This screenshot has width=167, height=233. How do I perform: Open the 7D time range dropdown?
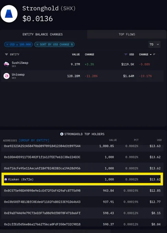pos(154,45)
